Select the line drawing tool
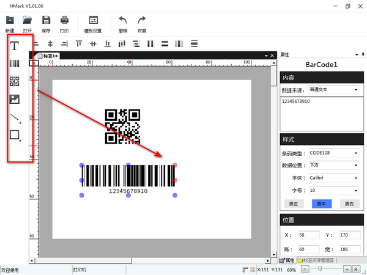Viewport: 367px width, 275px height. coord(14,117)
